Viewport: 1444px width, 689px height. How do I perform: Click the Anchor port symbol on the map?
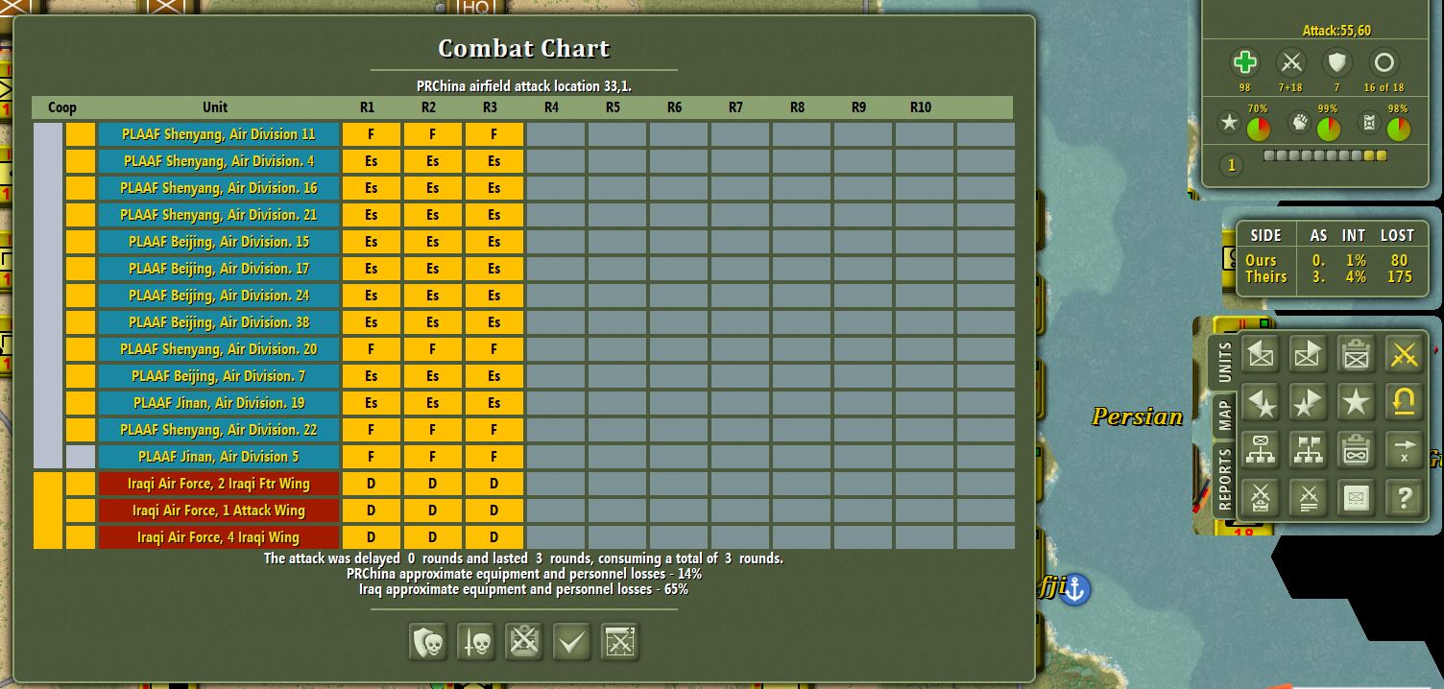(x=1074, y=588)
